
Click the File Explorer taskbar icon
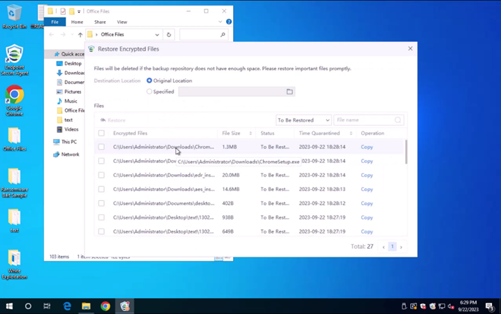click(86, 306)
